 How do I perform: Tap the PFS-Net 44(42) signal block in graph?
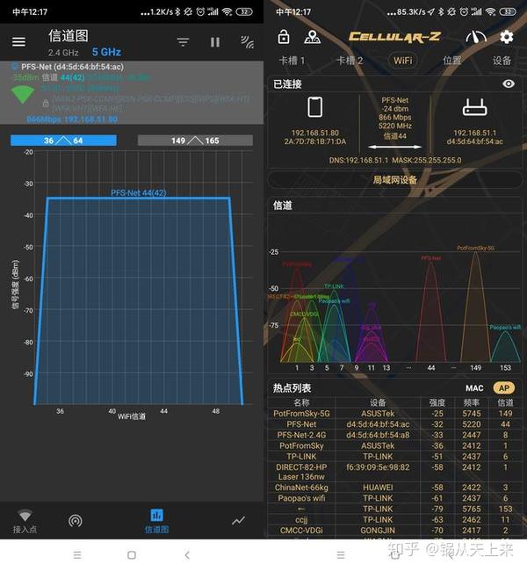click(139, 300)
